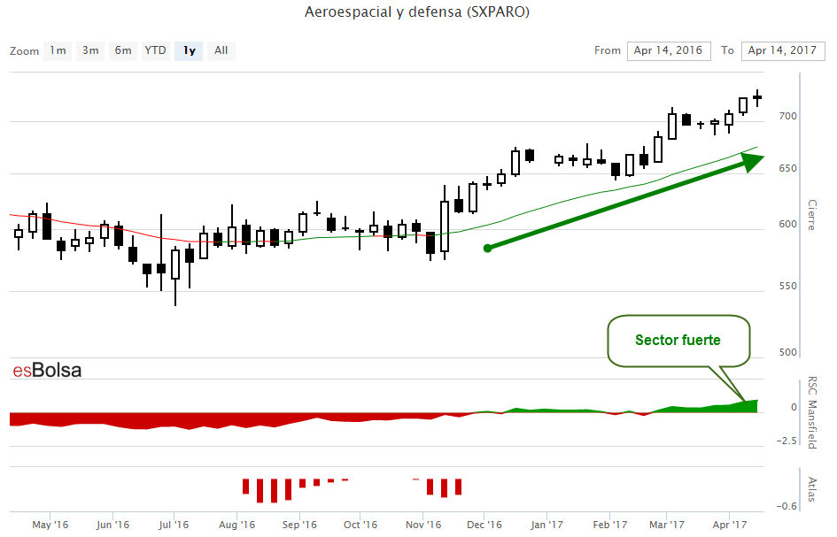This screenshot has width=837, height=537.
Task: Select the 1y zoom range
Action: 189,50
